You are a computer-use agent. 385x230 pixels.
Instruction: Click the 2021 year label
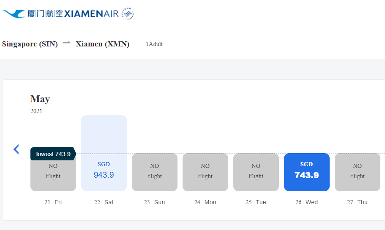click(x=36, y=111)
